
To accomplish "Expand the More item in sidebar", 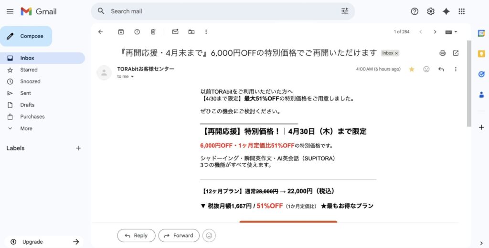I will point(26,129).
